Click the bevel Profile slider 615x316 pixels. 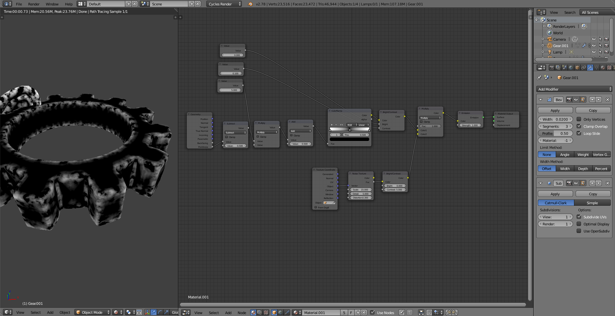[x=555, y=133]
